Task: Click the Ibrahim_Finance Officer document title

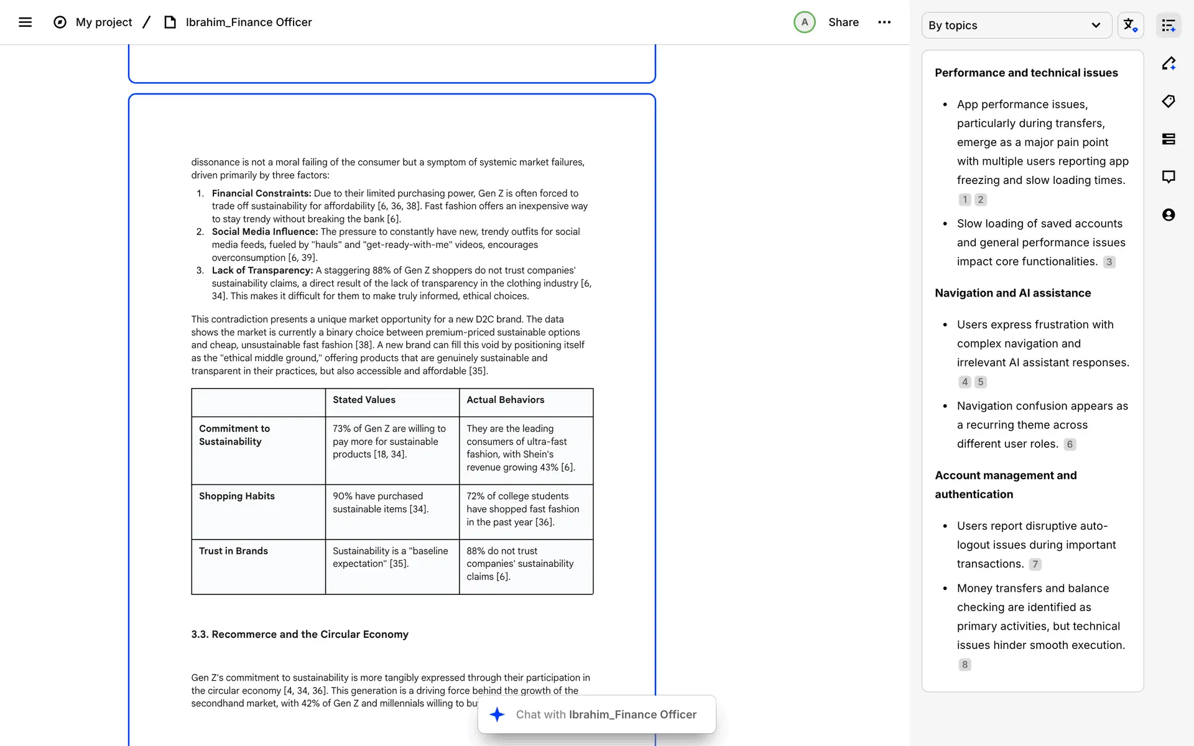Action: pyautogui.click(x=248, y=22)
